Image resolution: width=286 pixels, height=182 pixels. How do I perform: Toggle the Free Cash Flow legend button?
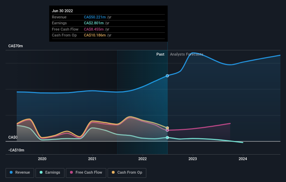point(86,173)
